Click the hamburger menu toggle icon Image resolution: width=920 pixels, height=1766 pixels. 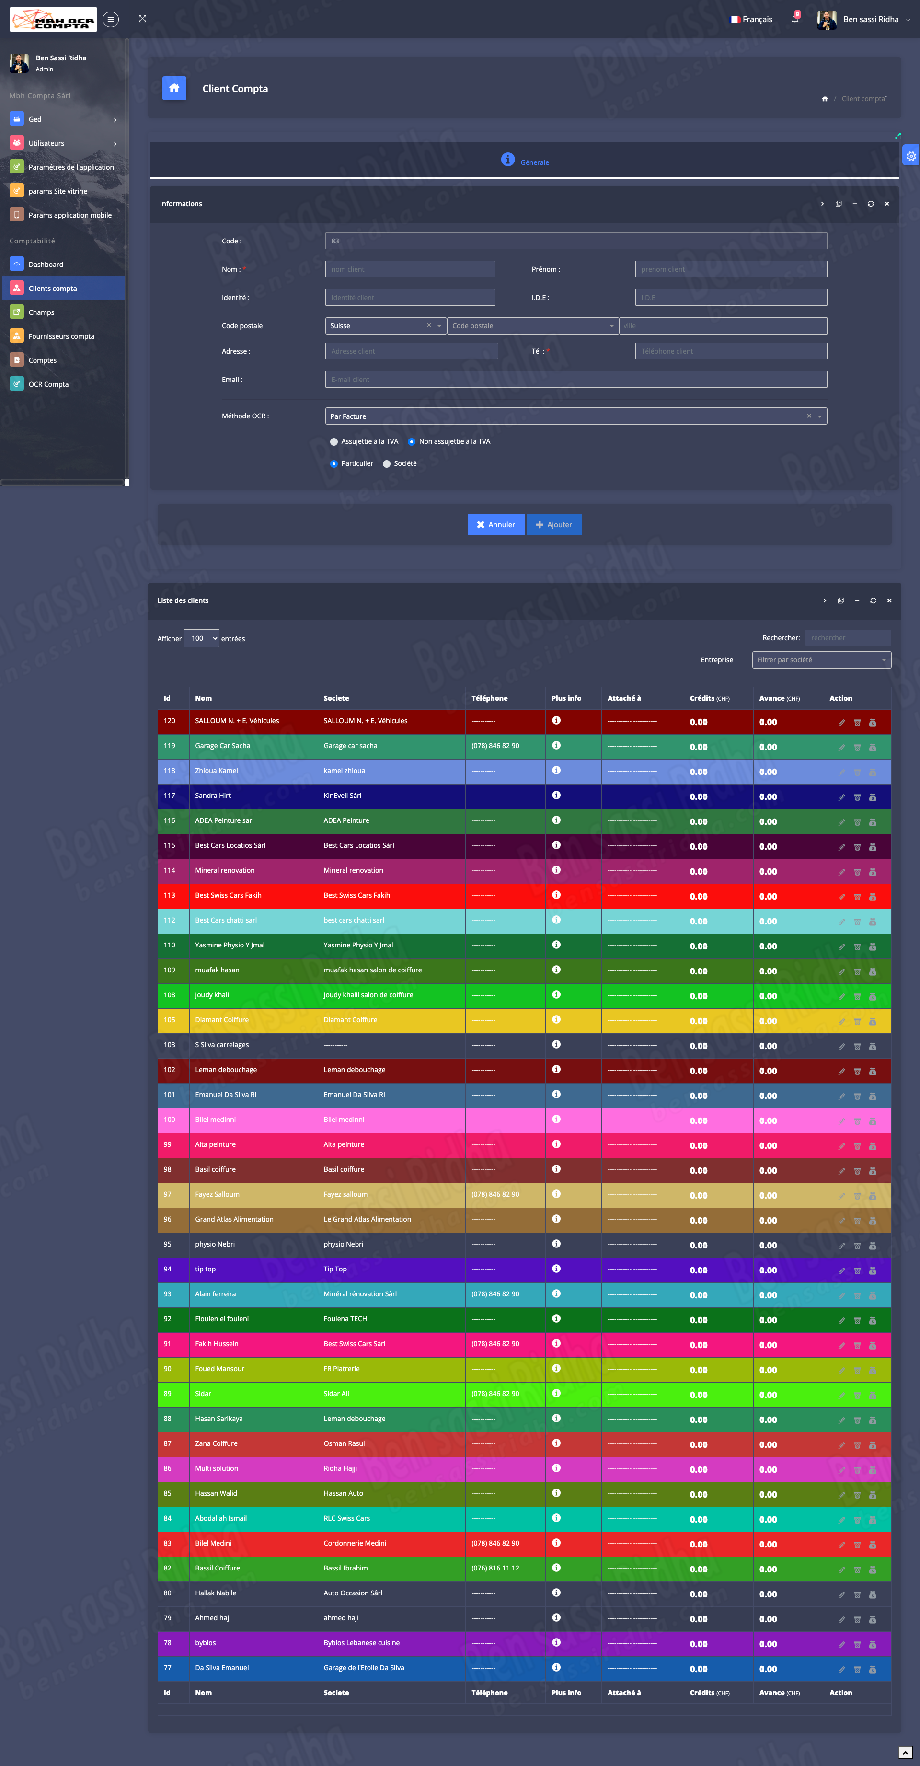[x=110, y=19]
